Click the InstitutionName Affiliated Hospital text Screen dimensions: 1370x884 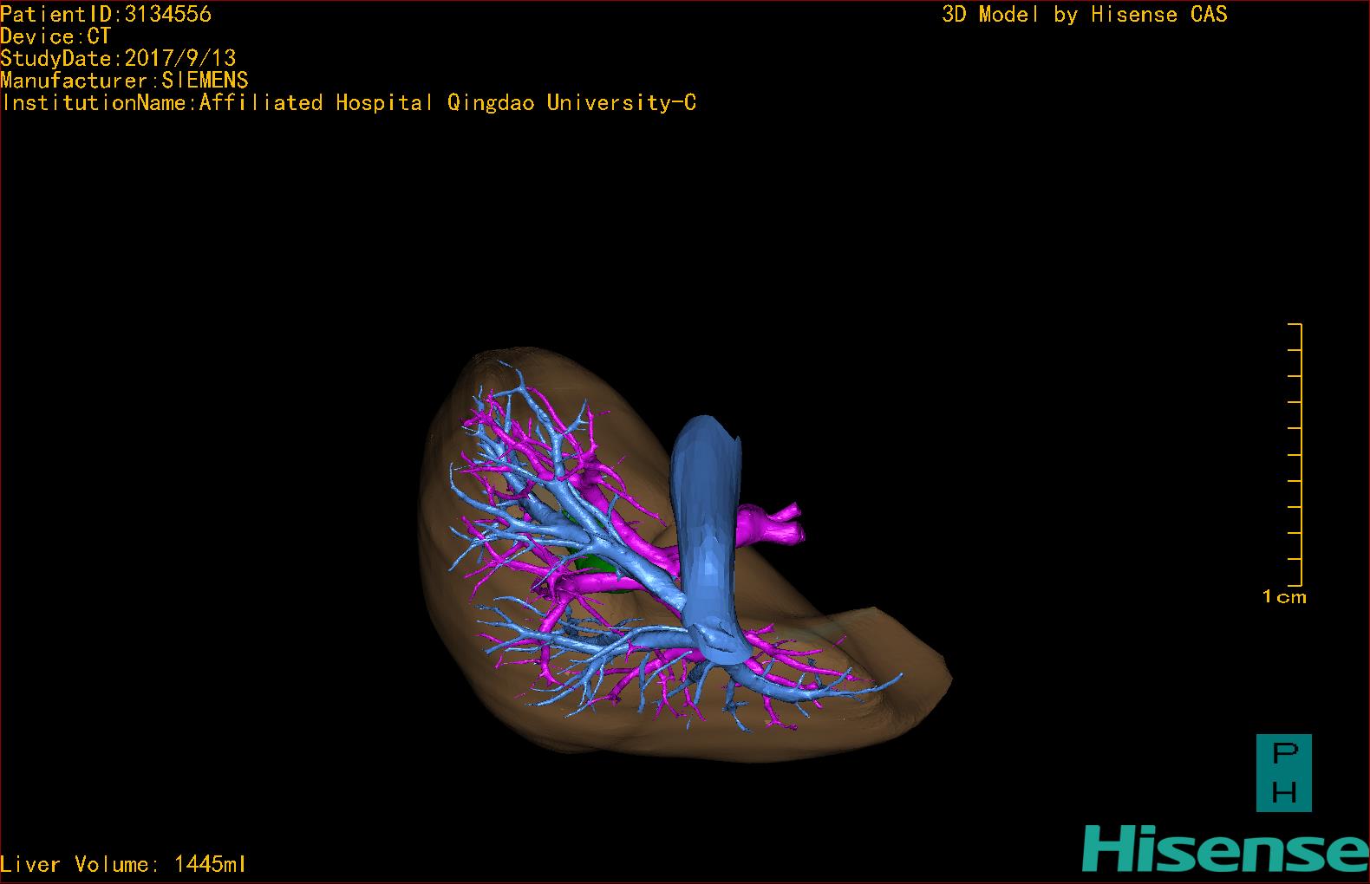349,103
